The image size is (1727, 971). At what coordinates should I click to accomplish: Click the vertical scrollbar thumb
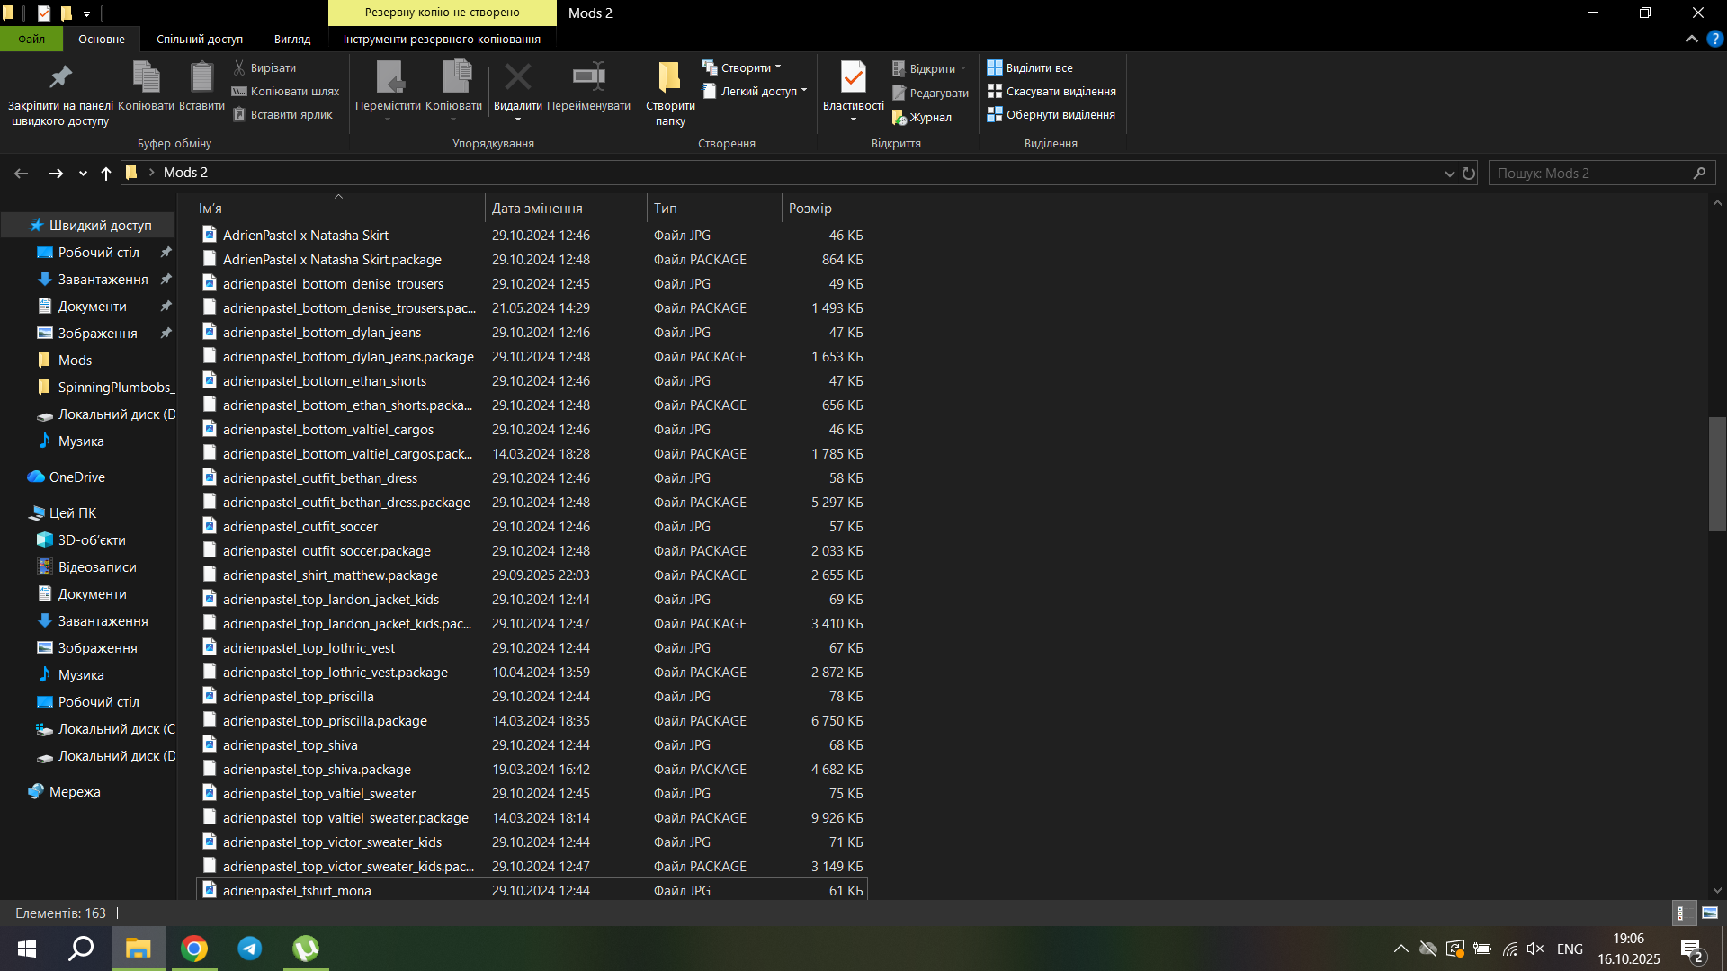click(x=1716, y=474)
